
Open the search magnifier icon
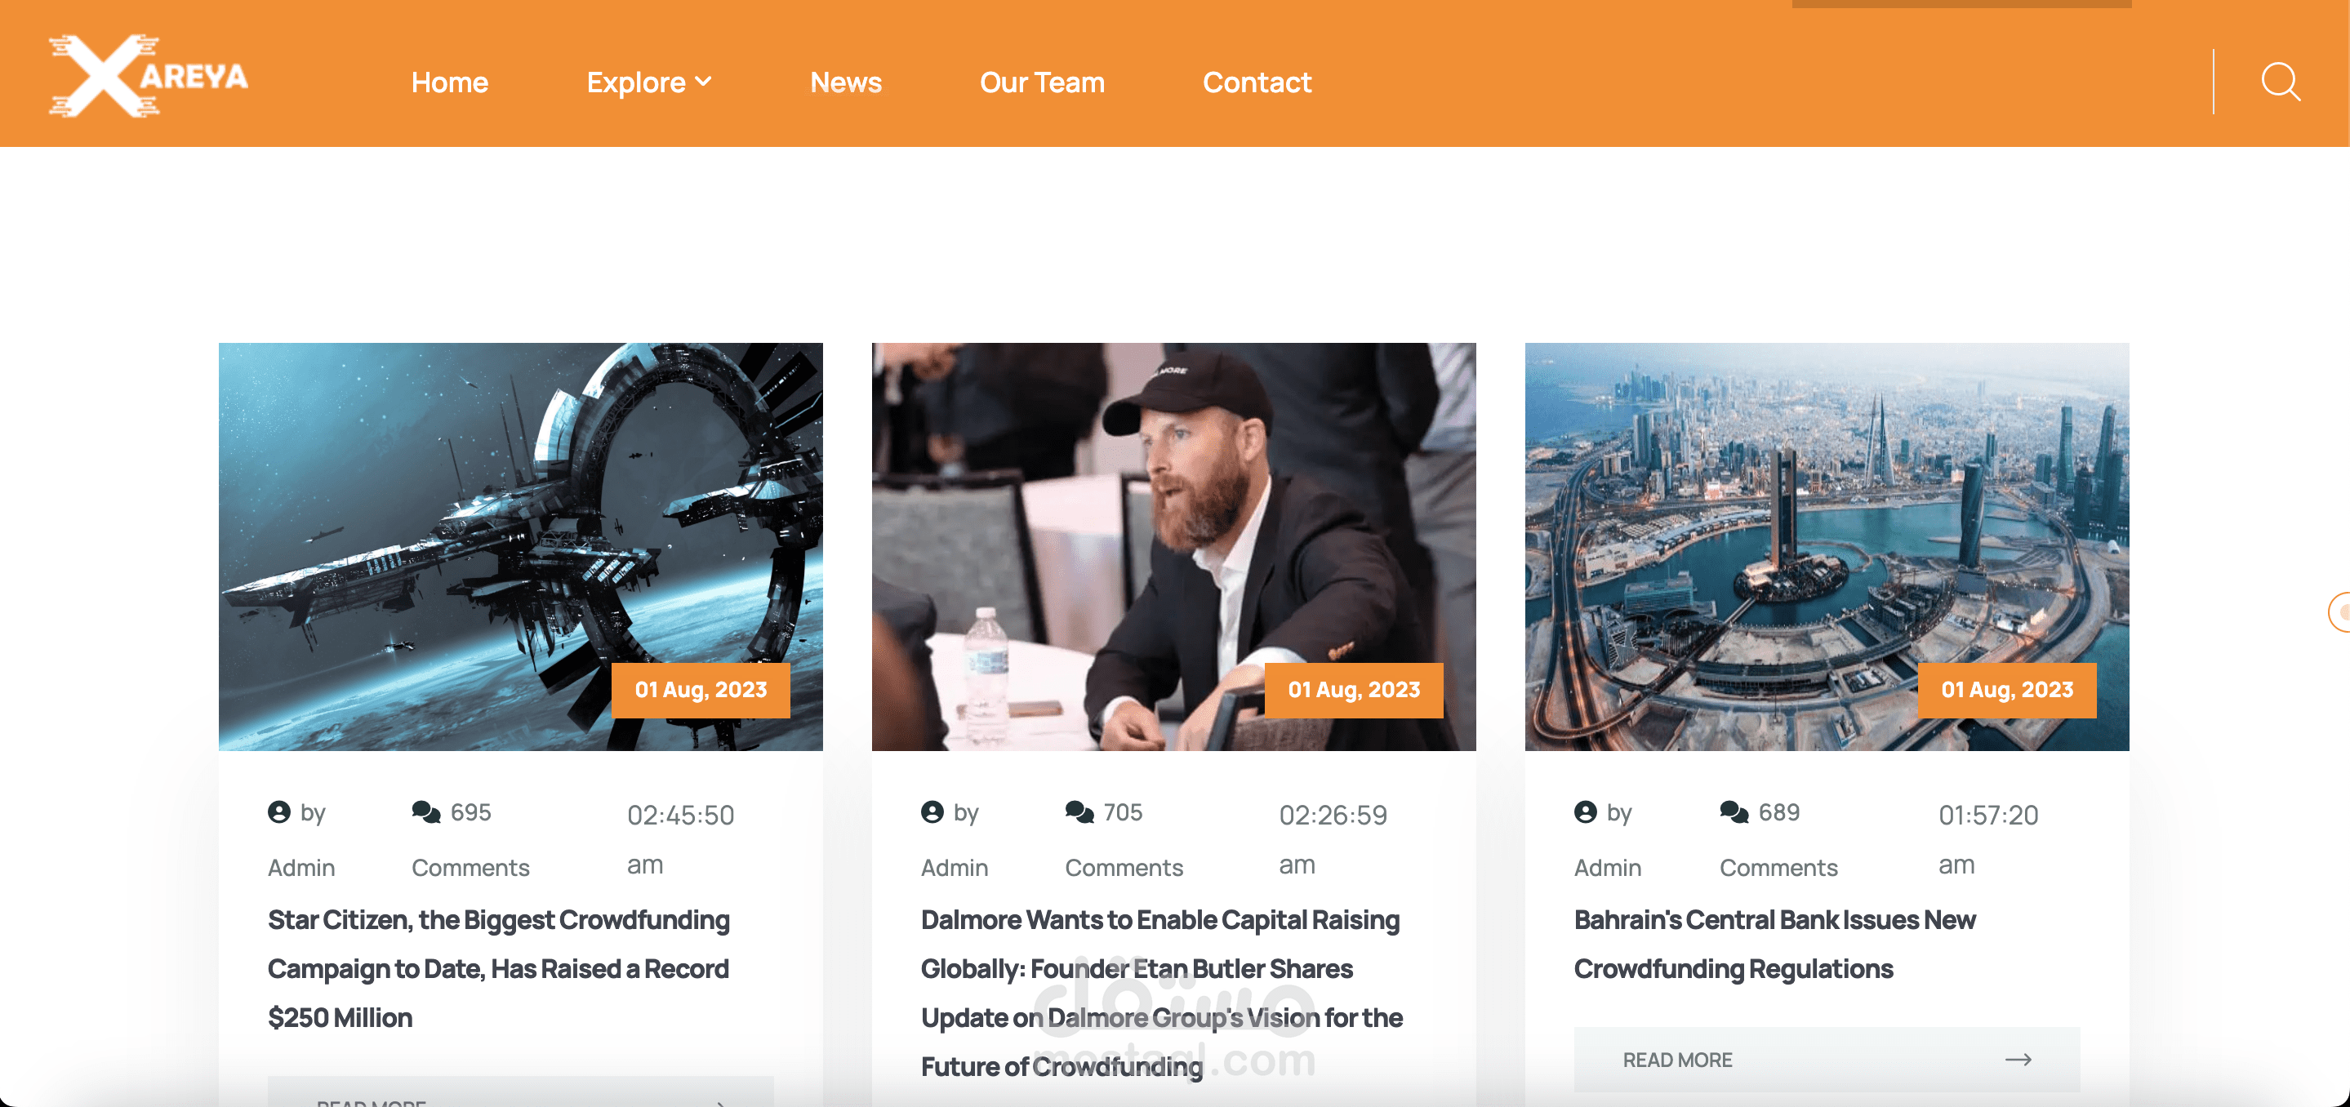coord(2280,81)
